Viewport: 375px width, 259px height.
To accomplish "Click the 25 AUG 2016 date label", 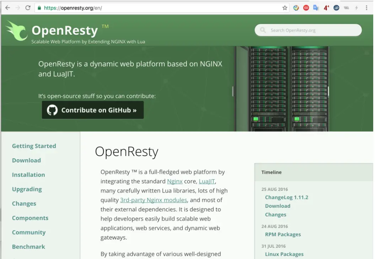I will [274, 189].
